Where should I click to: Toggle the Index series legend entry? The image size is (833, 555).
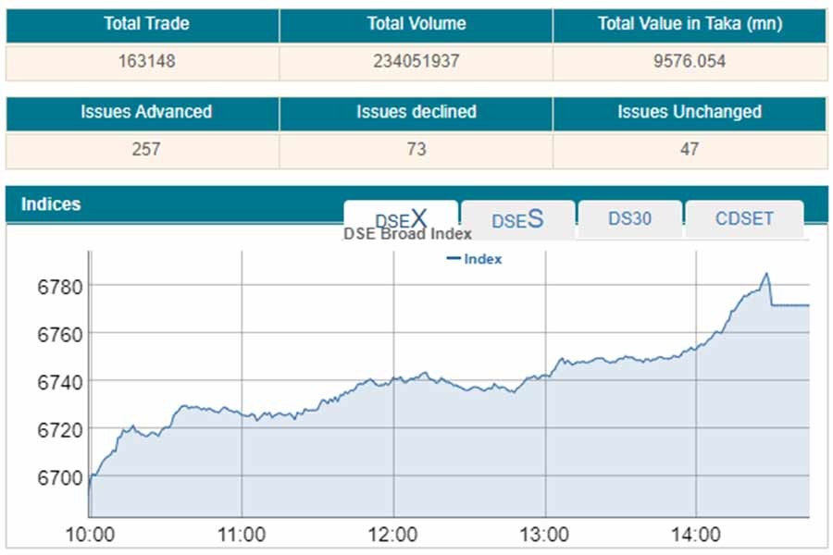click(x=474, y=259)
